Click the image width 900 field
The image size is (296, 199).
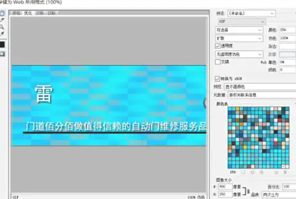[225, 187]
